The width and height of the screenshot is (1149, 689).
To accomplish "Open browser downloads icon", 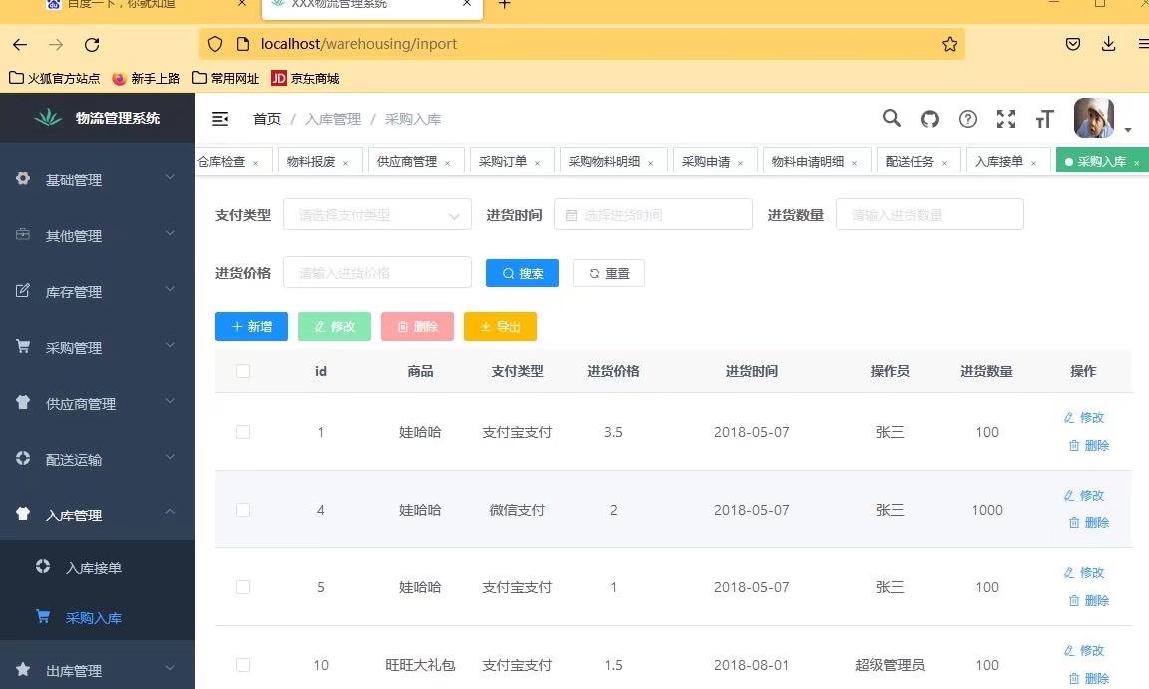I will coord(1108,44).
